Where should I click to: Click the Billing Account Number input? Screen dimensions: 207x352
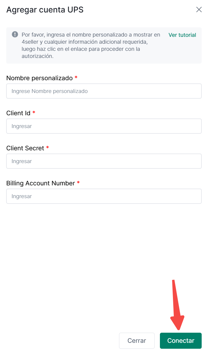[104, 196]
